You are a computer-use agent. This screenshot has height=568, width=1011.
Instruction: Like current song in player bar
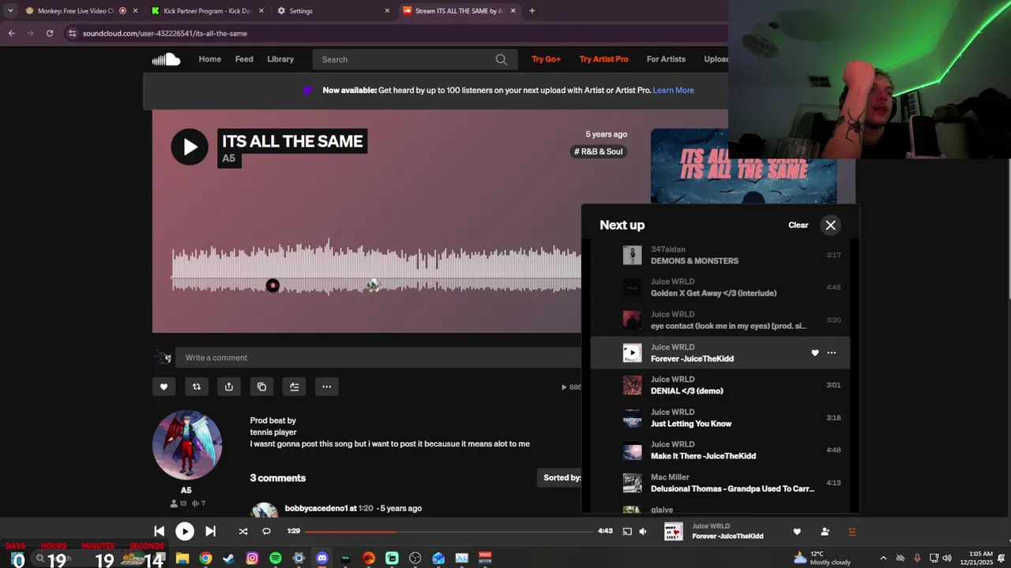click(x=797, y=532)
